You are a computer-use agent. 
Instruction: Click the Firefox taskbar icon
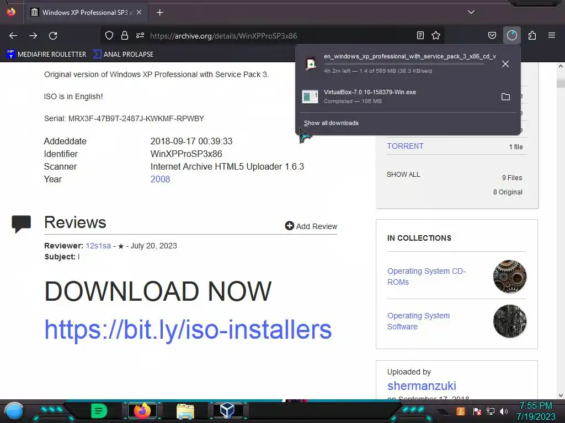(142, 411)
